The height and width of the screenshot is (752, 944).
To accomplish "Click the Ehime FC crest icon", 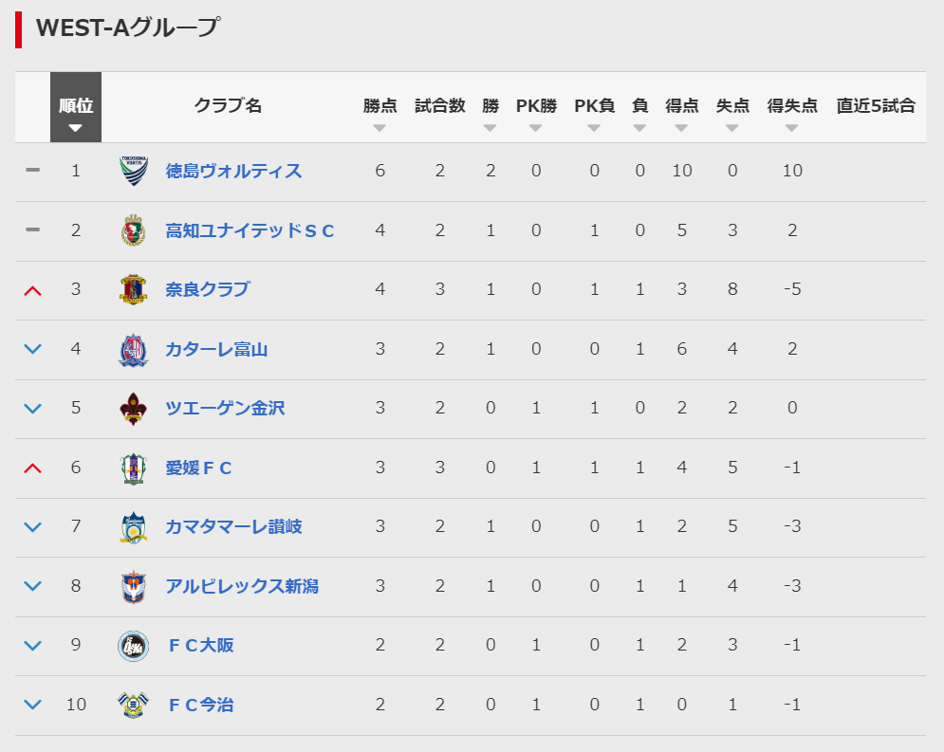I will click(134, 468).
